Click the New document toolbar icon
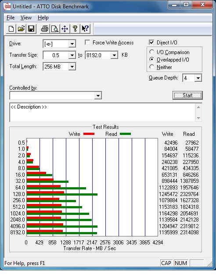 (11, 29)
